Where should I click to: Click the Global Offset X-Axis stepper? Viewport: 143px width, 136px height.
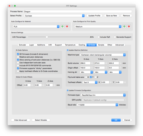32,85
